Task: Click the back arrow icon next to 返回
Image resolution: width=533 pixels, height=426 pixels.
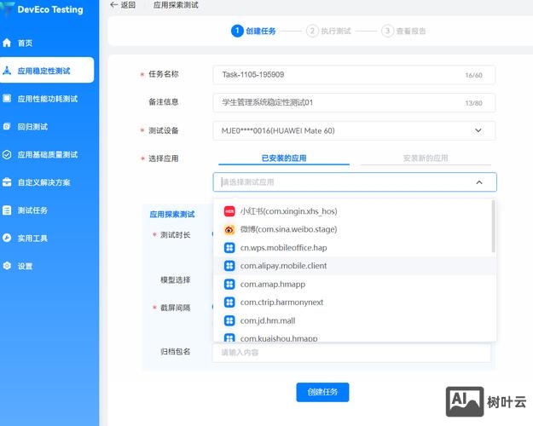Action: tap(114, 5)
